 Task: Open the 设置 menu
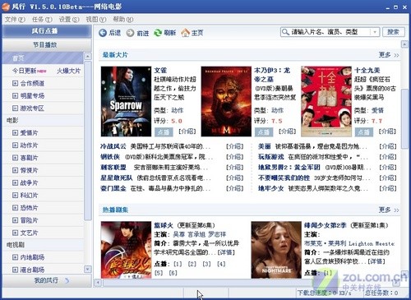(69, 19)
